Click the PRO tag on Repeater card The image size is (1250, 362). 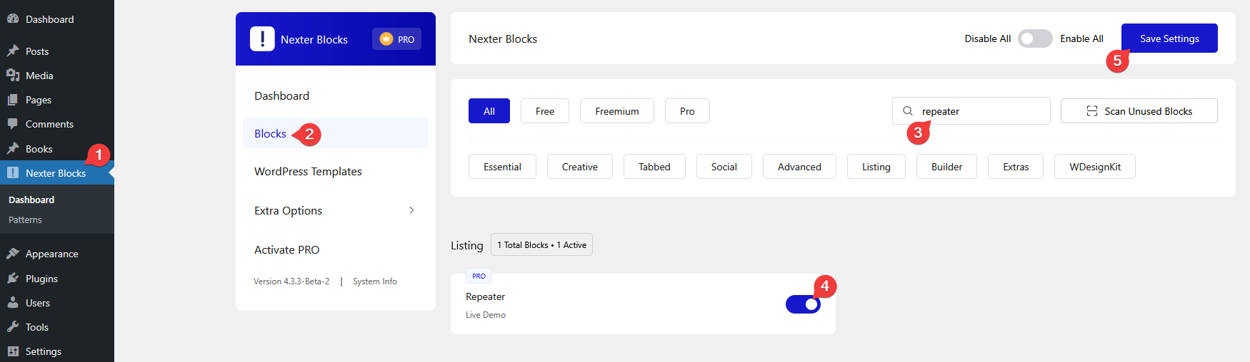point(479,276)
